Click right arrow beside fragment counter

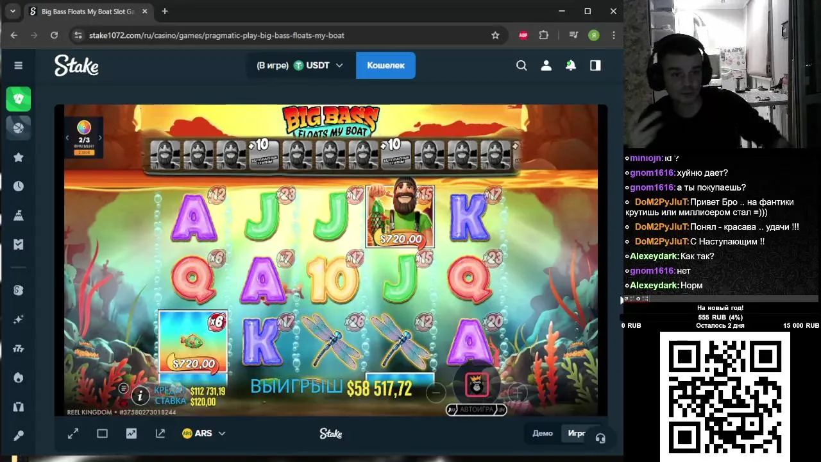[100, 138]
